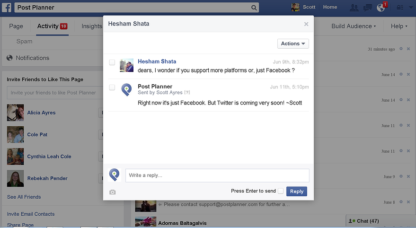
Task: Open Alicia Ayres name link
Action: [x=41, y=113]
